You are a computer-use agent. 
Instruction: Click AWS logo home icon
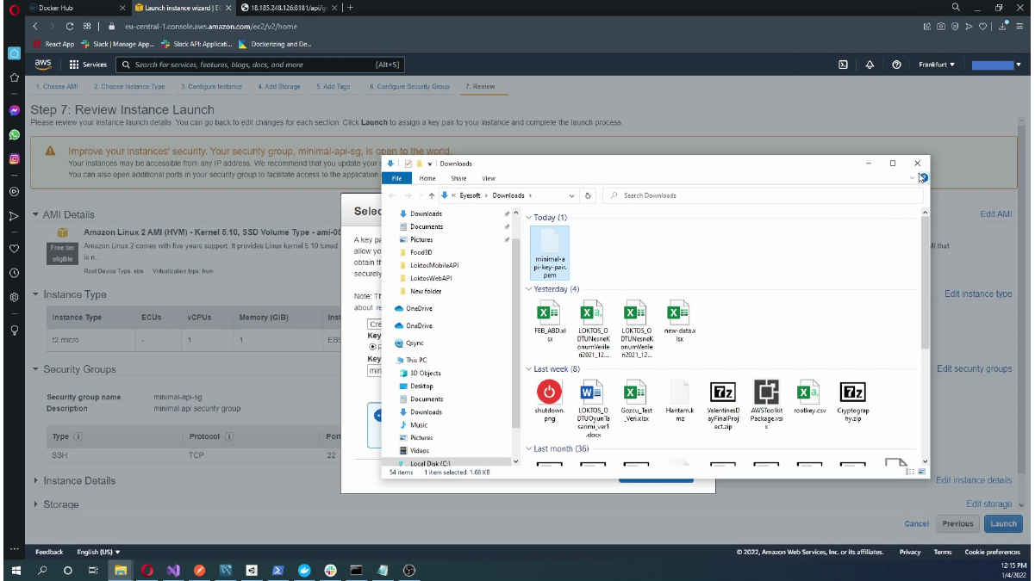pos(43,65)
